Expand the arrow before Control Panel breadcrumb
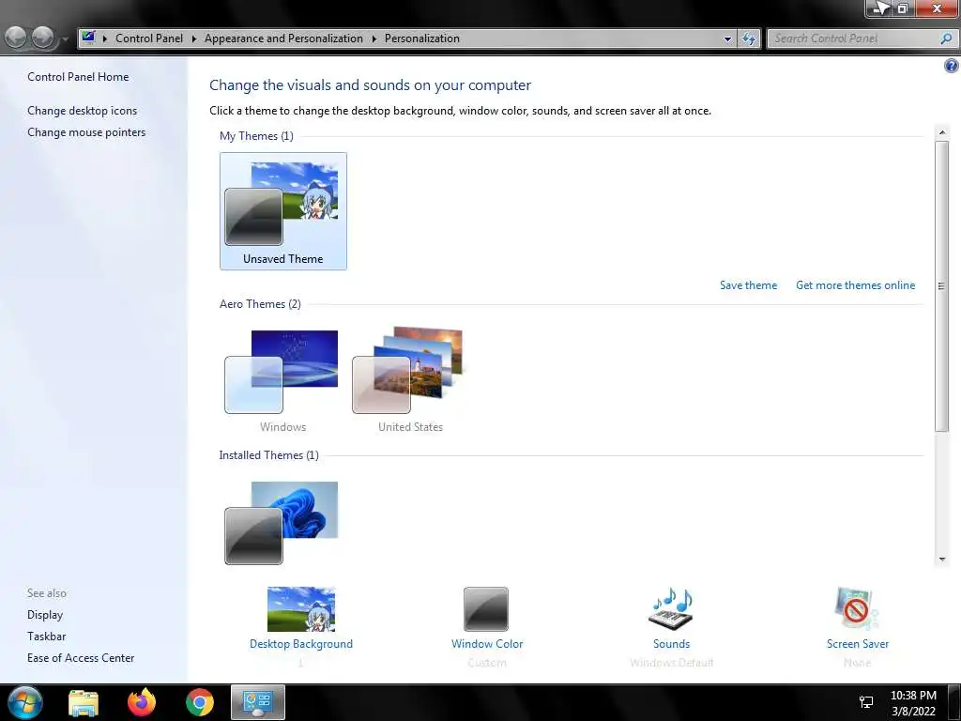 (x=105, y=38)
